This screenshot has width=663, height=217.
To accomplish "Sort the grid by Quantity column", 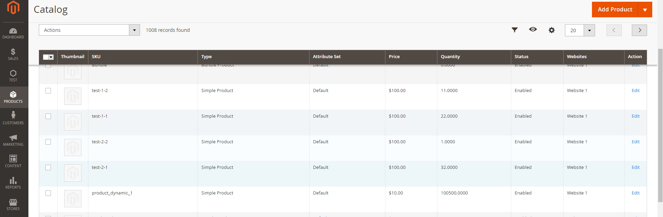I will click(450, 57).
